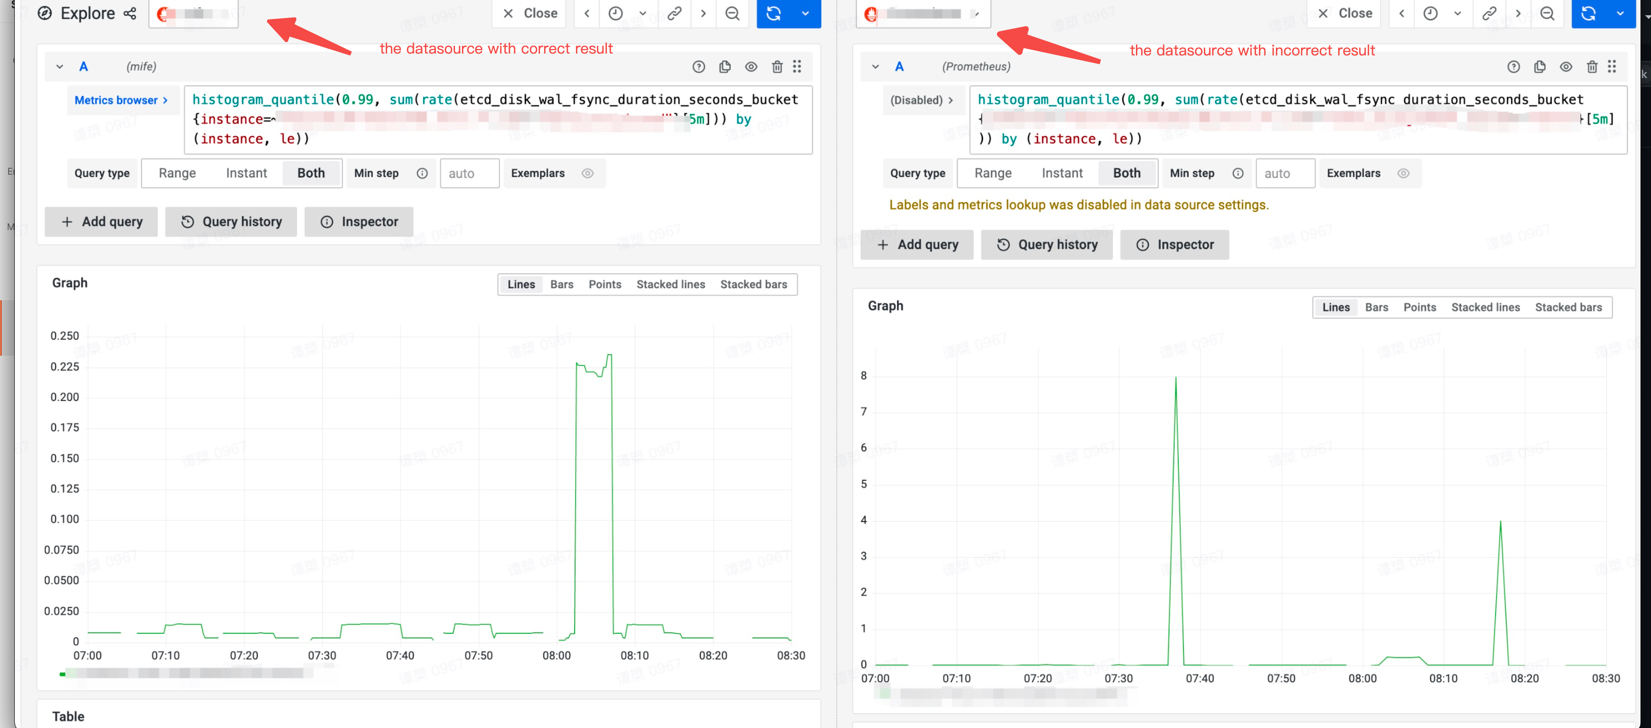Toggle Exemplars eye in left pane
This screenshot has height=728, width=1651.
[x=587, y=173]
